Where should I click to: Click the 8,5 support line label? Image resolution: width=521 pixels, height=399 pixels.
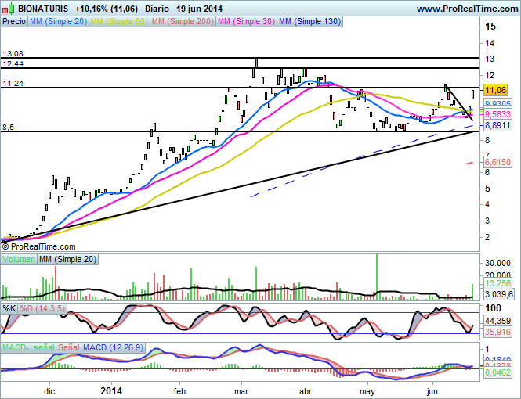coord(9,127)
